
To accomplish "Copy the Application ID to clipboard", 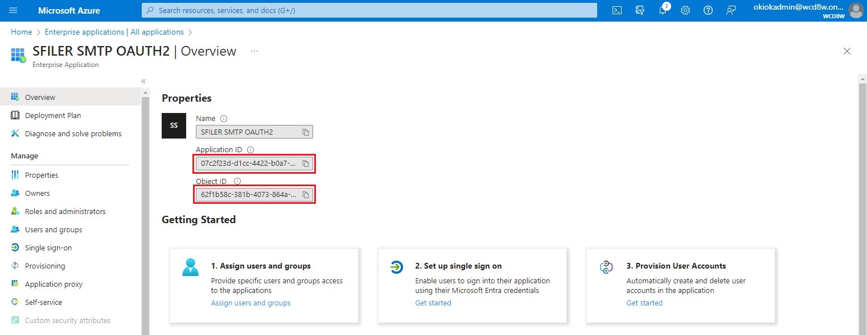I will click(x=306, y=164).
